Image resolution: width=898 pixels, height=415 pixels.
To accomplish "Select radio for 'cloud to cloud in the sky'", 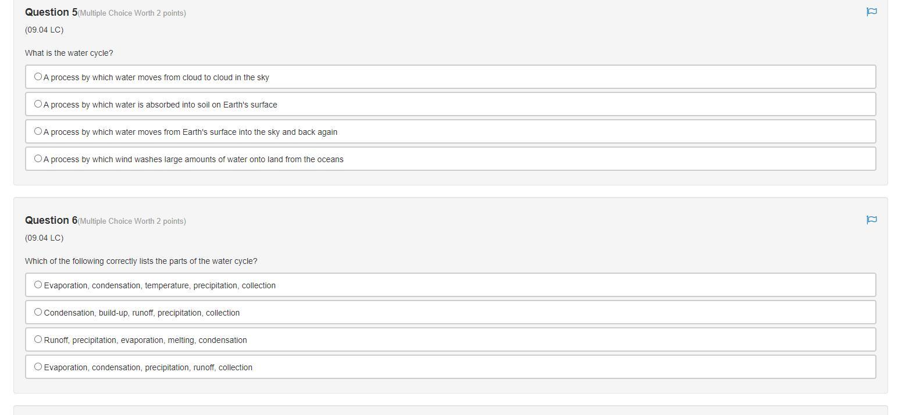I will tap(38, 77).
